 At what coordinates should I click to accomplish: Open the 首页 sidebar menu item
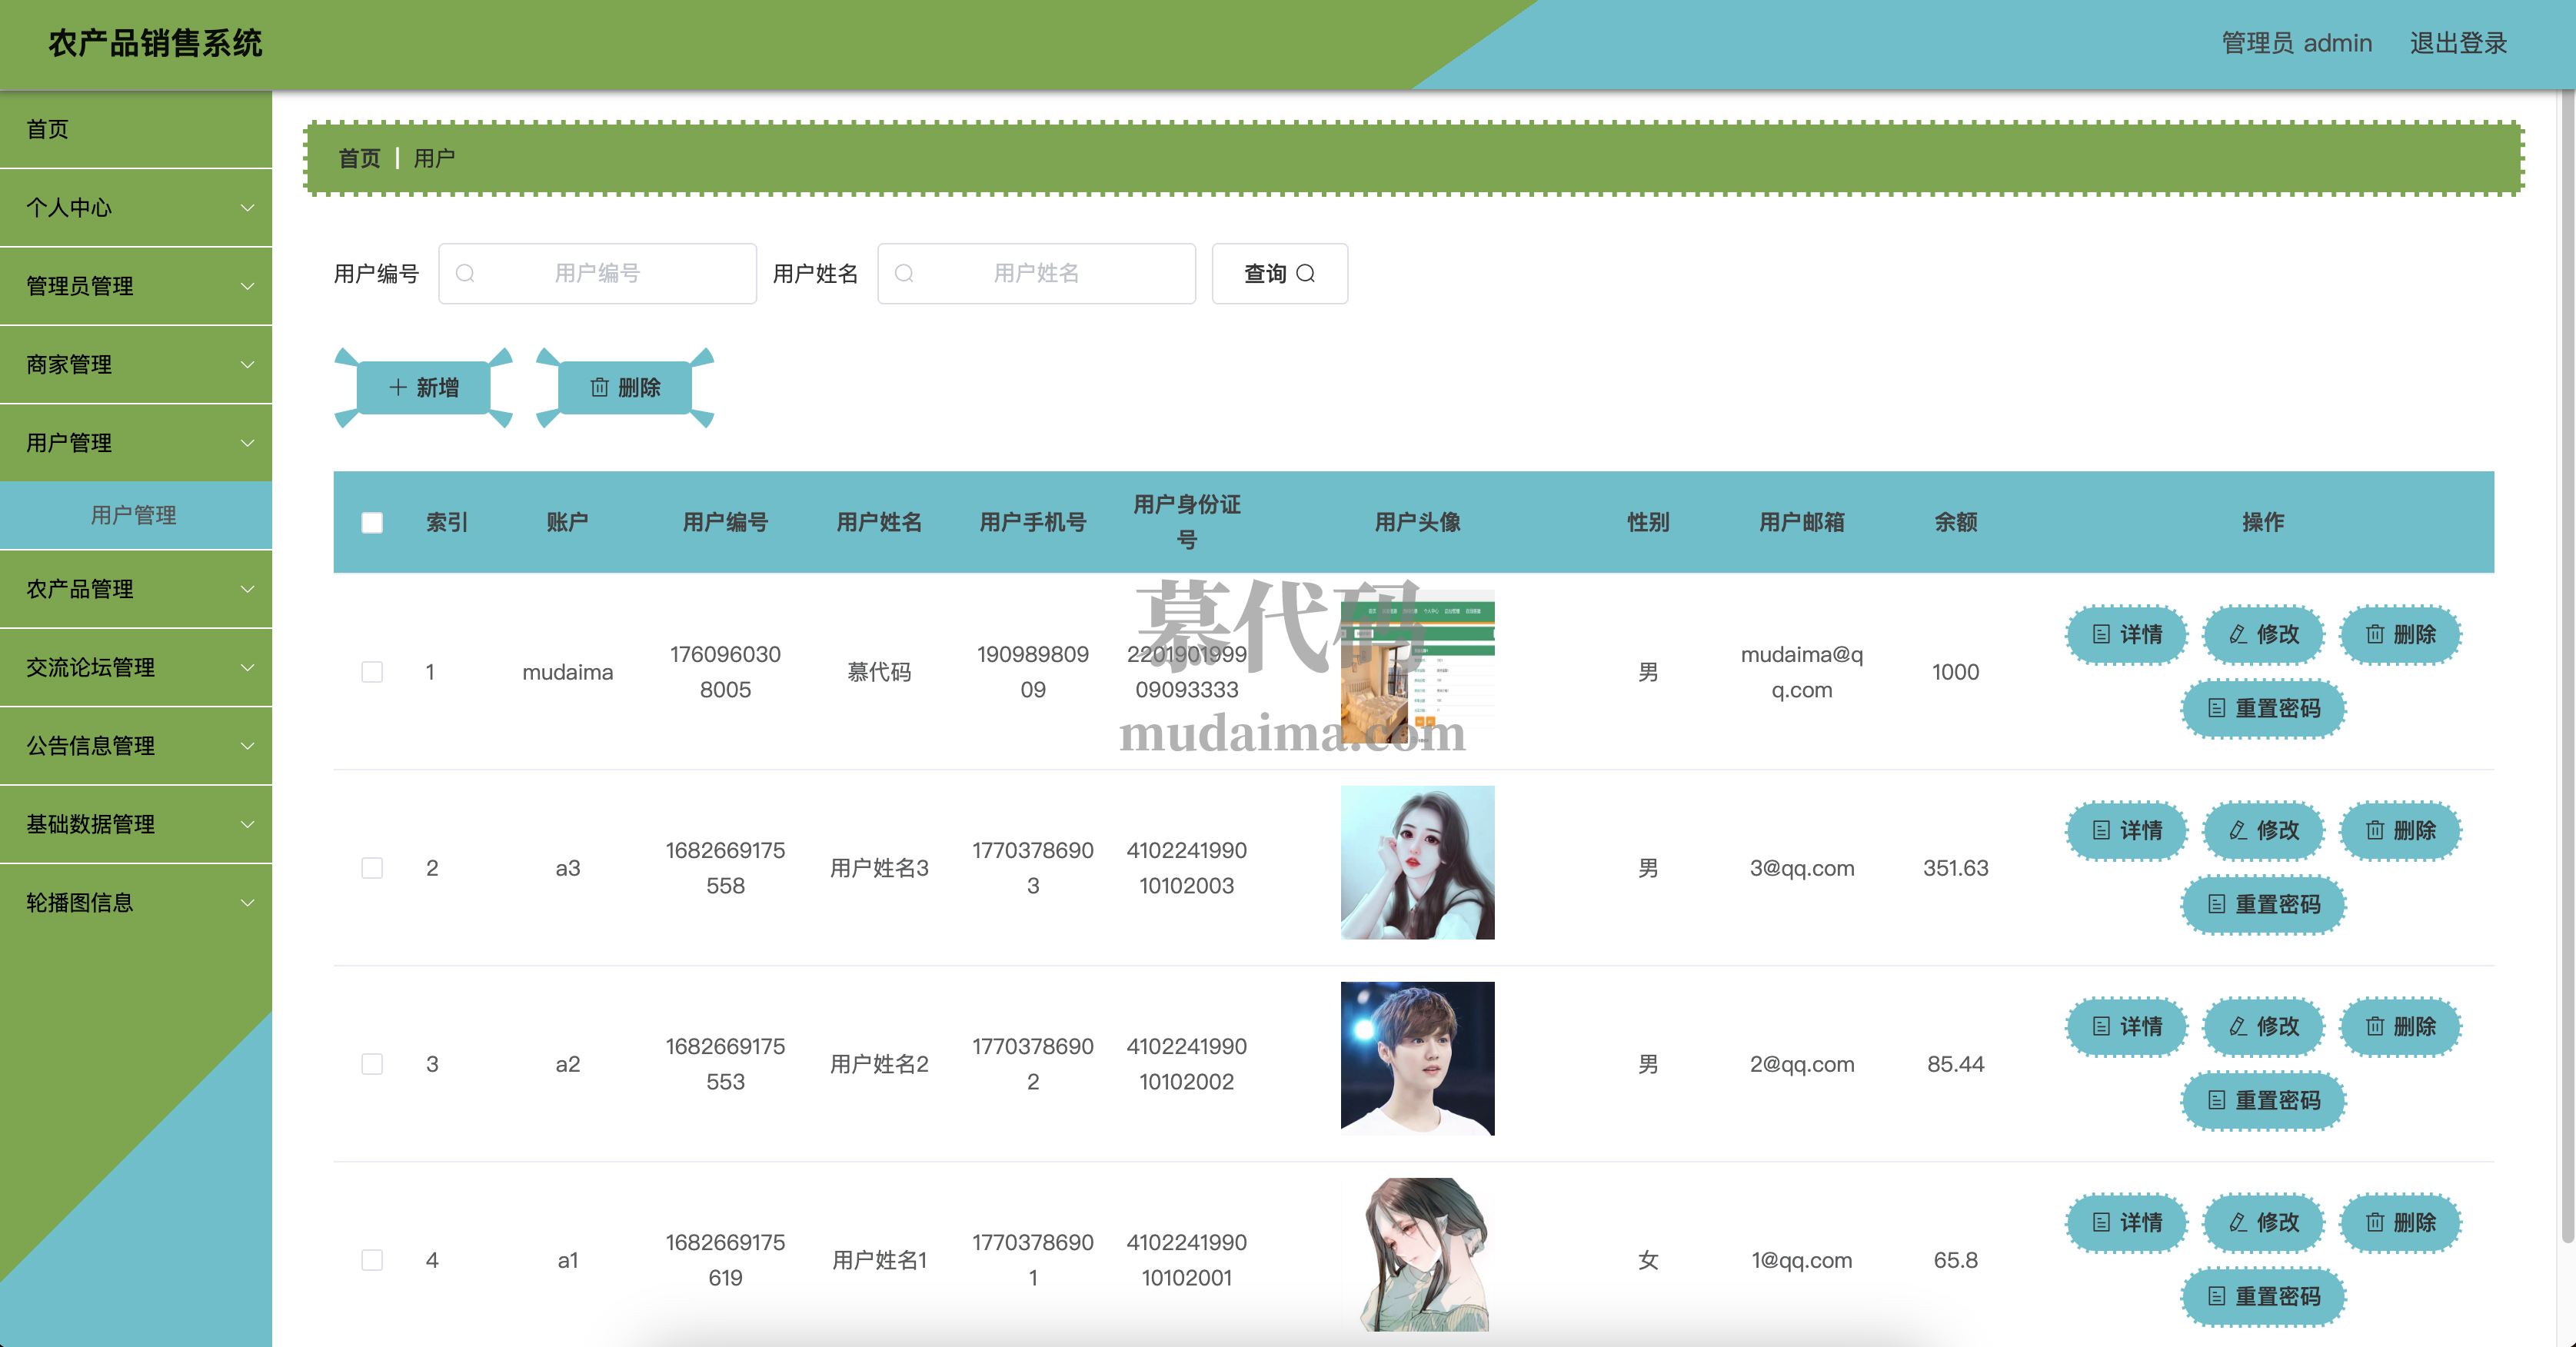48,130
